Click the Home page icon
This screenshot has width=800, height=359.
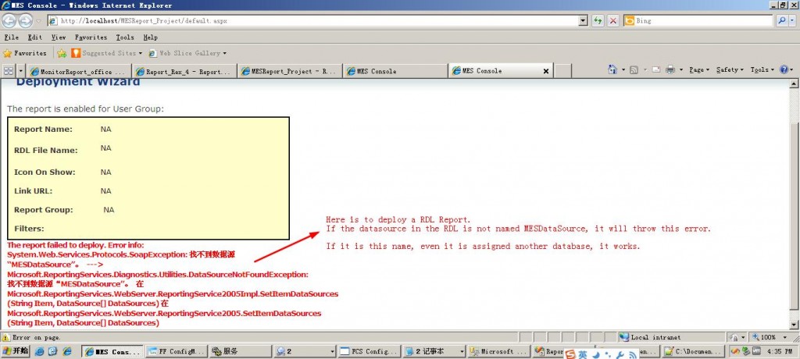612,70
